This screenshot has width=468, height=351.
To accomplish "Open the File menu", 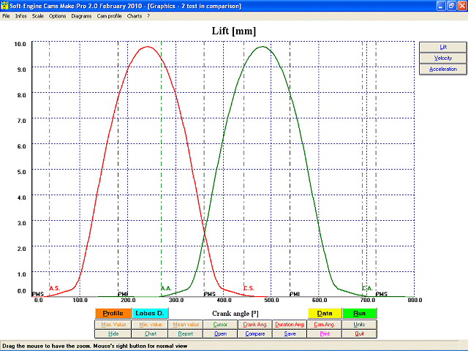I will pos(6,16).
